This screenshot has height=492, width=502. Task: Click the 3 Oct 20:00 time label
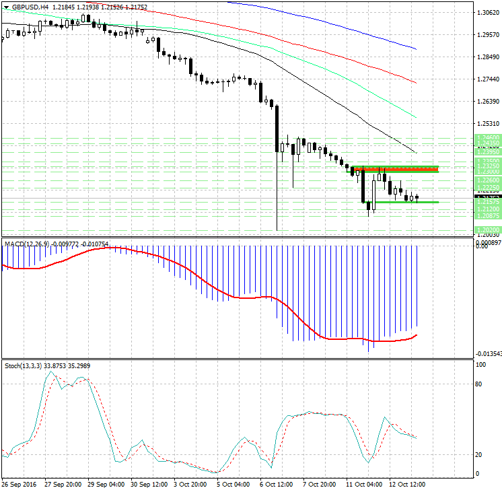pos(190,485)
